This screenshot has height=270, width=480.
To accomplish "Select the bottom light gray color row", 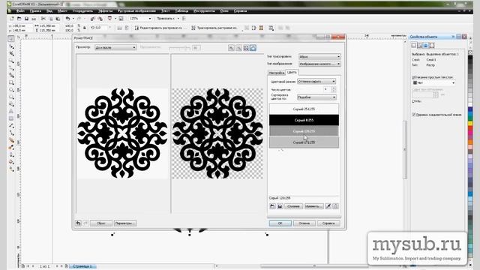I will pos(304,142).
